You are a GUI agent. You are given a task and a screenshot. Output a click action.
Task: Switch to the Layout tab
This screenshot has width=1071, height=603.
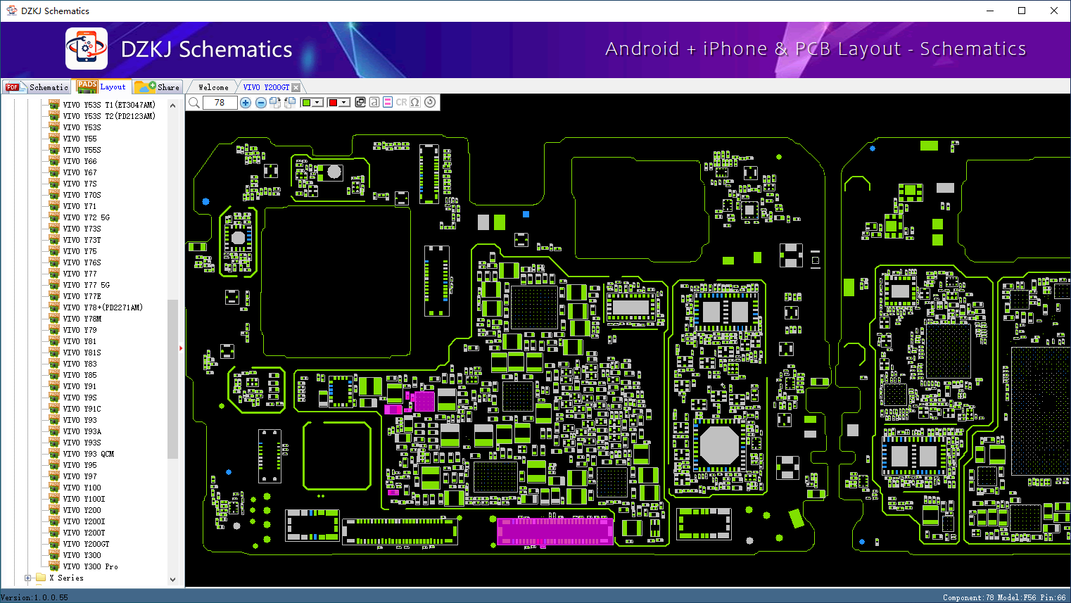(x=102, y=87)
